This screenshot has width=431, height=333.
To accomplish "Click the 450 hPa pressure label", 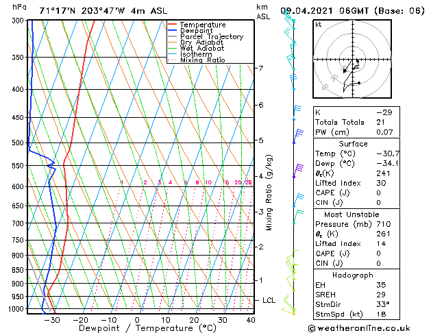I will (19, 118).
